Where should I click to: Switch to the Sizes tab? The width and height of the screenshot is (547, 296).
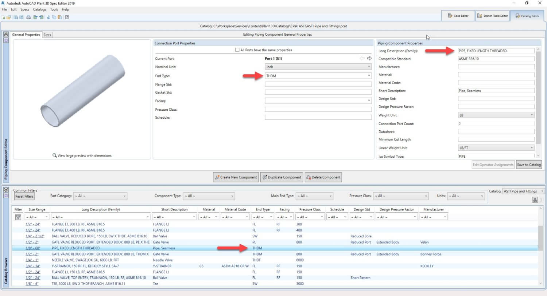[x=47, y=35]
